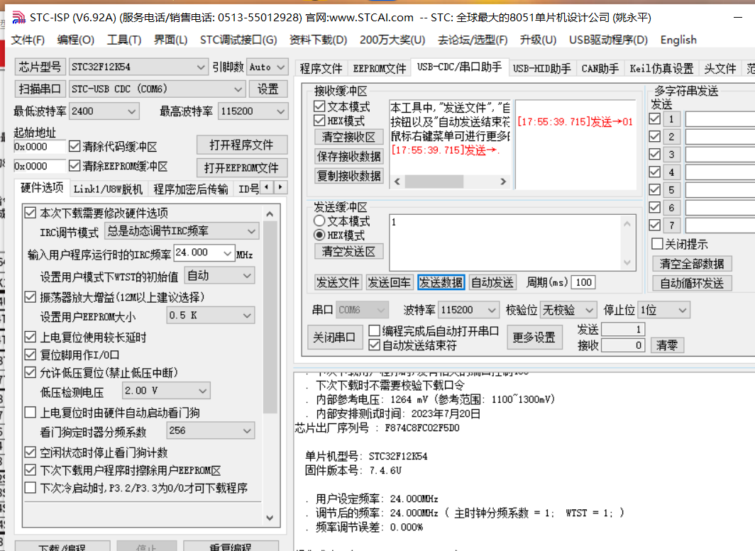This screenshot has width=755, height=551.
Task: Click receive buffer horizontal scroll left arrow
Action: [x=397, y=182]
